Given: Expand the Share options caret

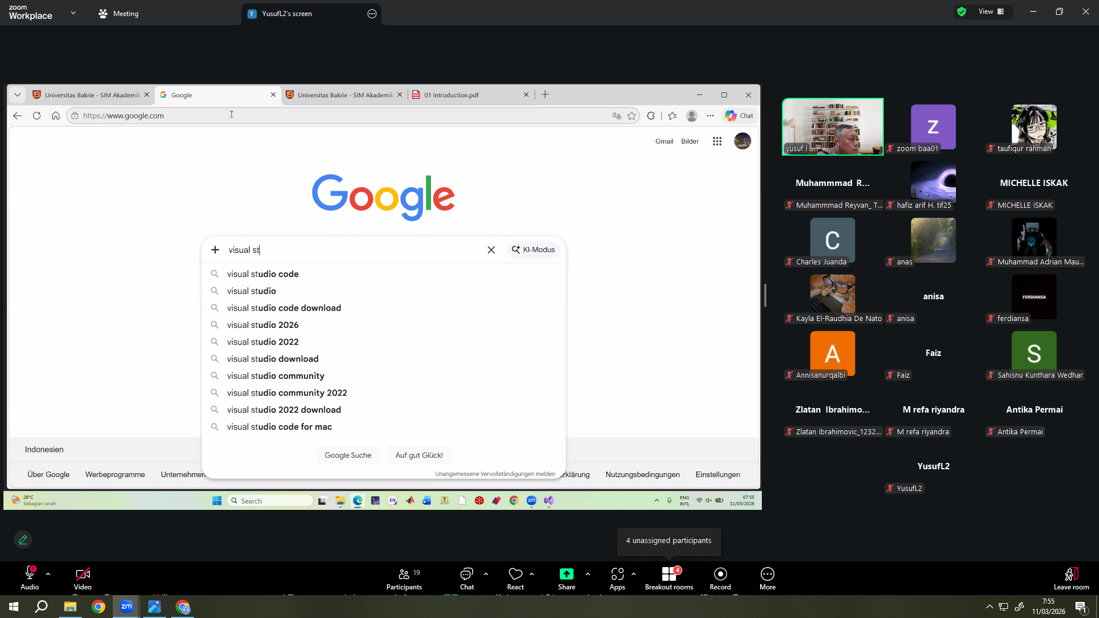Looking at the screenshot, I should coord(588,574).
